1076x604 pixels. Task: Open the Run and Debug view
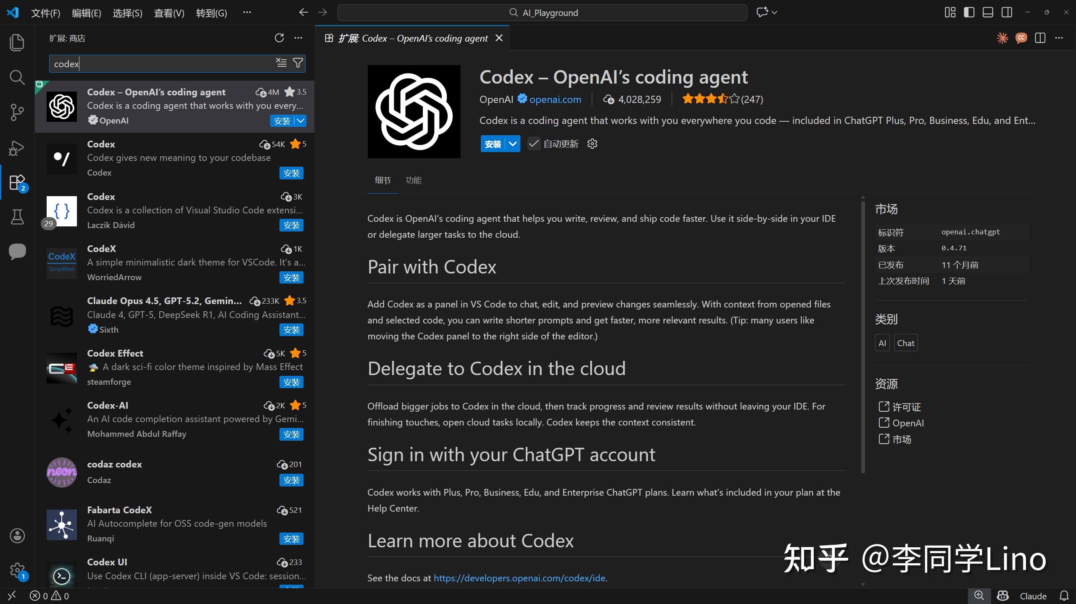tap(17, 147)
